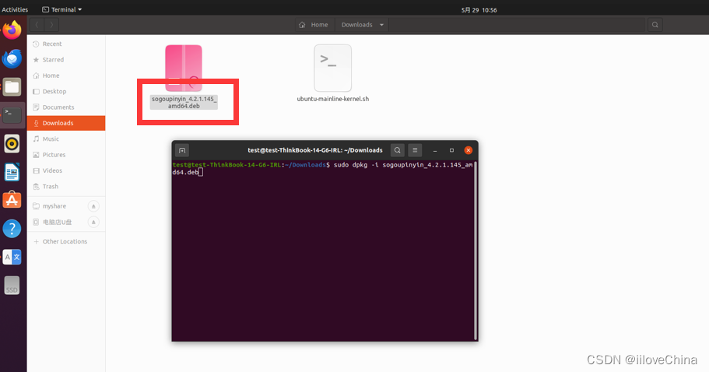Click the Files window search button
The width and height of the screenshot is (709, 372).
pos(655,25)
